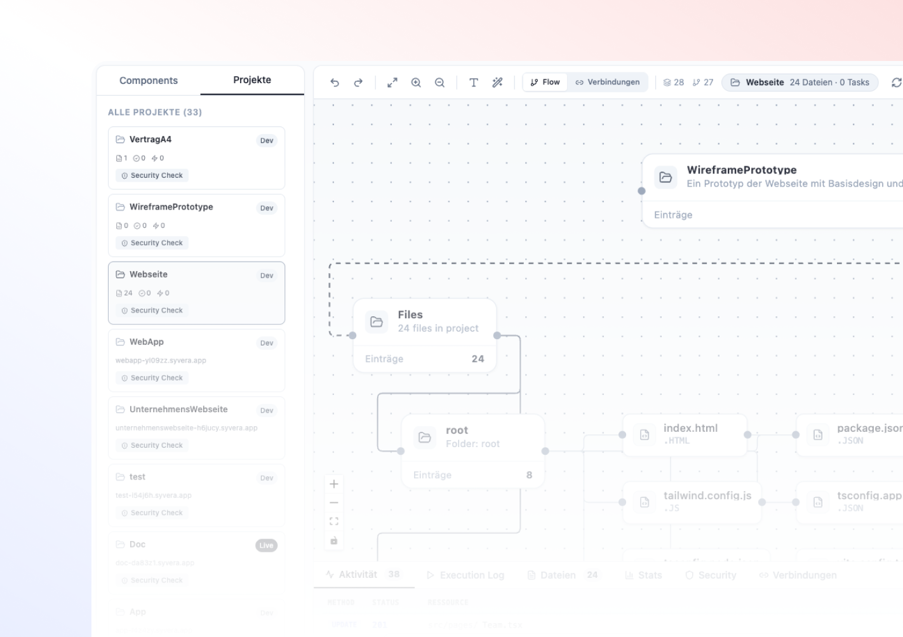The image size is (903, 637).
Task: Click Security Check on VertragA4 card
Action: click(x=152, y=175)
